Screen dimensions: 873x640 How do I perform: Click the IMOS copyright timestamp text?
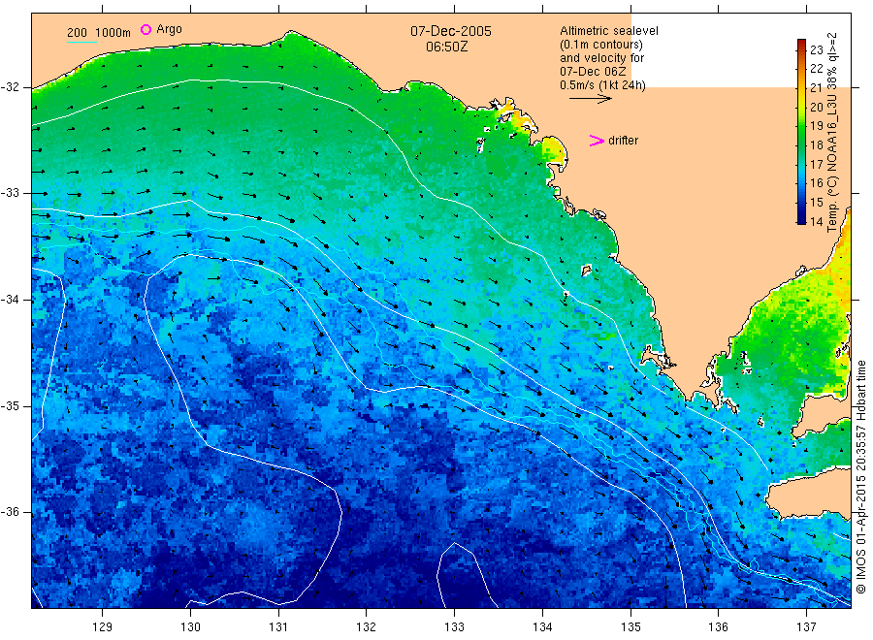(860, 477)
